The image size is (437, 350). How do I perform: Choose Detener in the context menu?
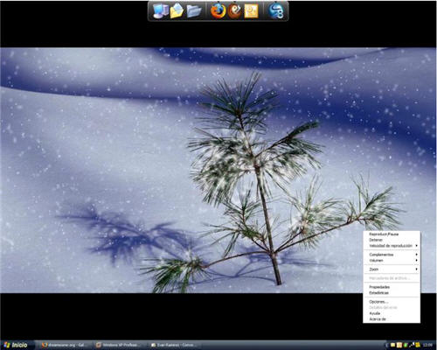tap(392, 240)
